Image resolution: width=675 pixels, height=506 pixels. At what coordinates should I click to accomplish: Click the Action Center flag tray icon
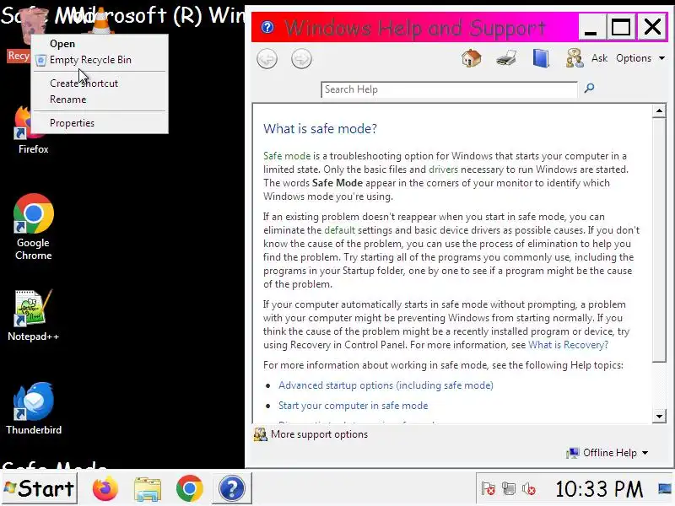click(489, 489)
